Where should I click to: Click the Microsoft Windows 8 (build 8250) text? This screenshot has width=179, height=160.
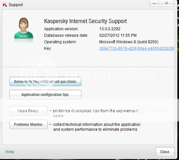click(x=129, y=42)
